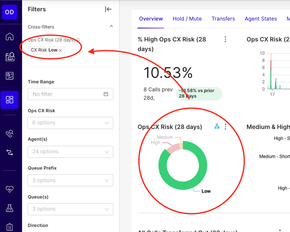Collapse the Cross-filters section
The width and height of the screenshot is (290, 232).
(111, 26)
